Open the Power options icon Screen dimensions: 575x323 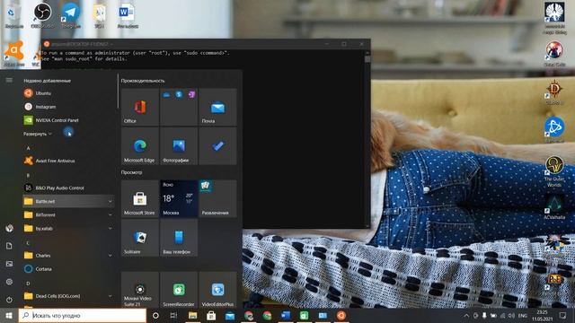click(x=9, y=300)
